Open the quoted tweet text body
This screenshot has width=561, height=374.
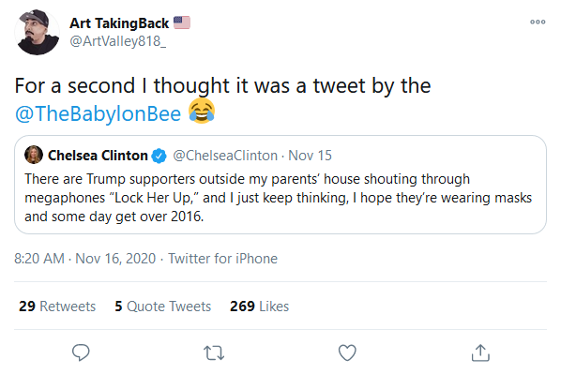279,198
